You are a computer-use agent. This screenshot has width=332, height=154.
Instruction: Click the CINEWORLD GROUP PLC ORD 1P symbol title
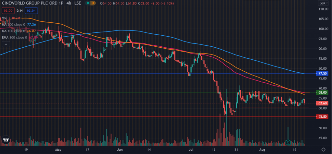coord(32,3)
